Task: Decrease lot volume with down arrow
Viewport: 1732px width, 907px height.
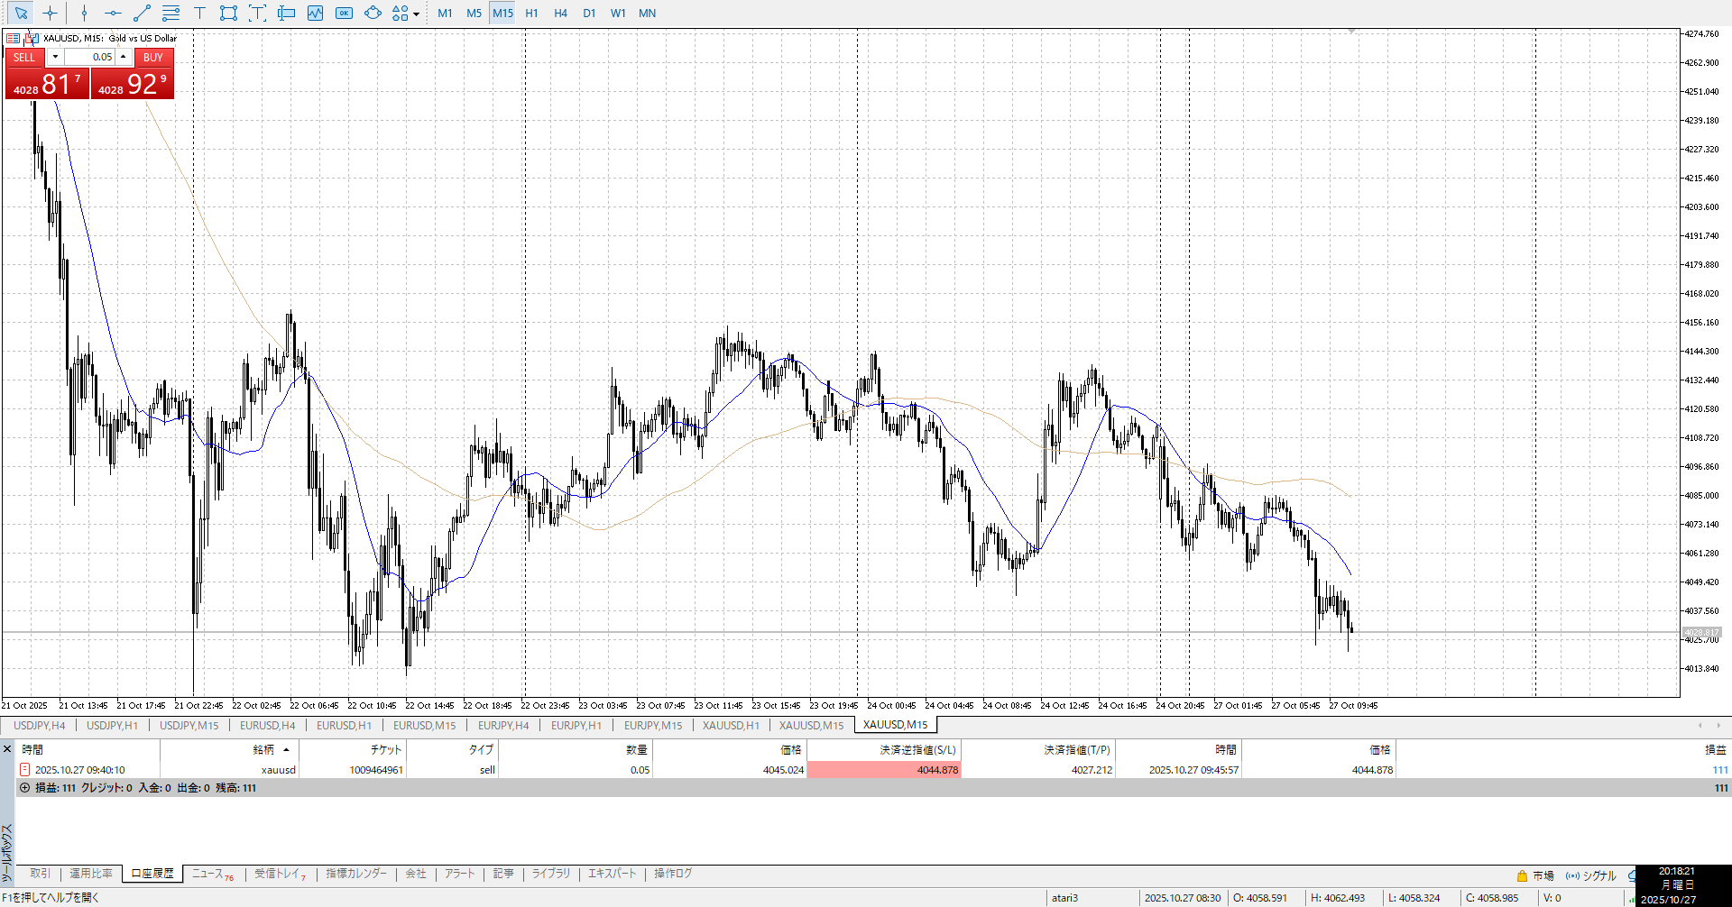Action: click(x=55, y=57)
